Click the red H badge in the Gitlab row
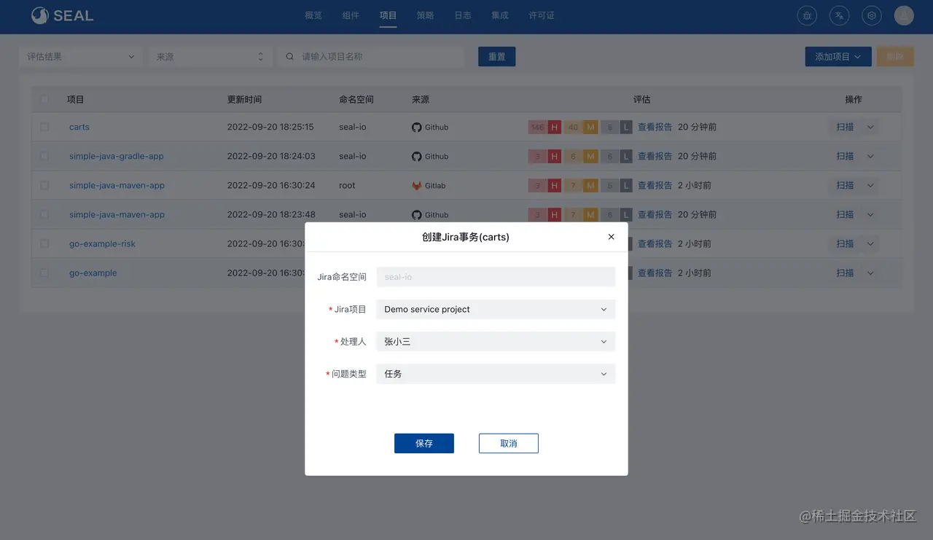Viewport: 933px width, 540px height. (555, 185)
